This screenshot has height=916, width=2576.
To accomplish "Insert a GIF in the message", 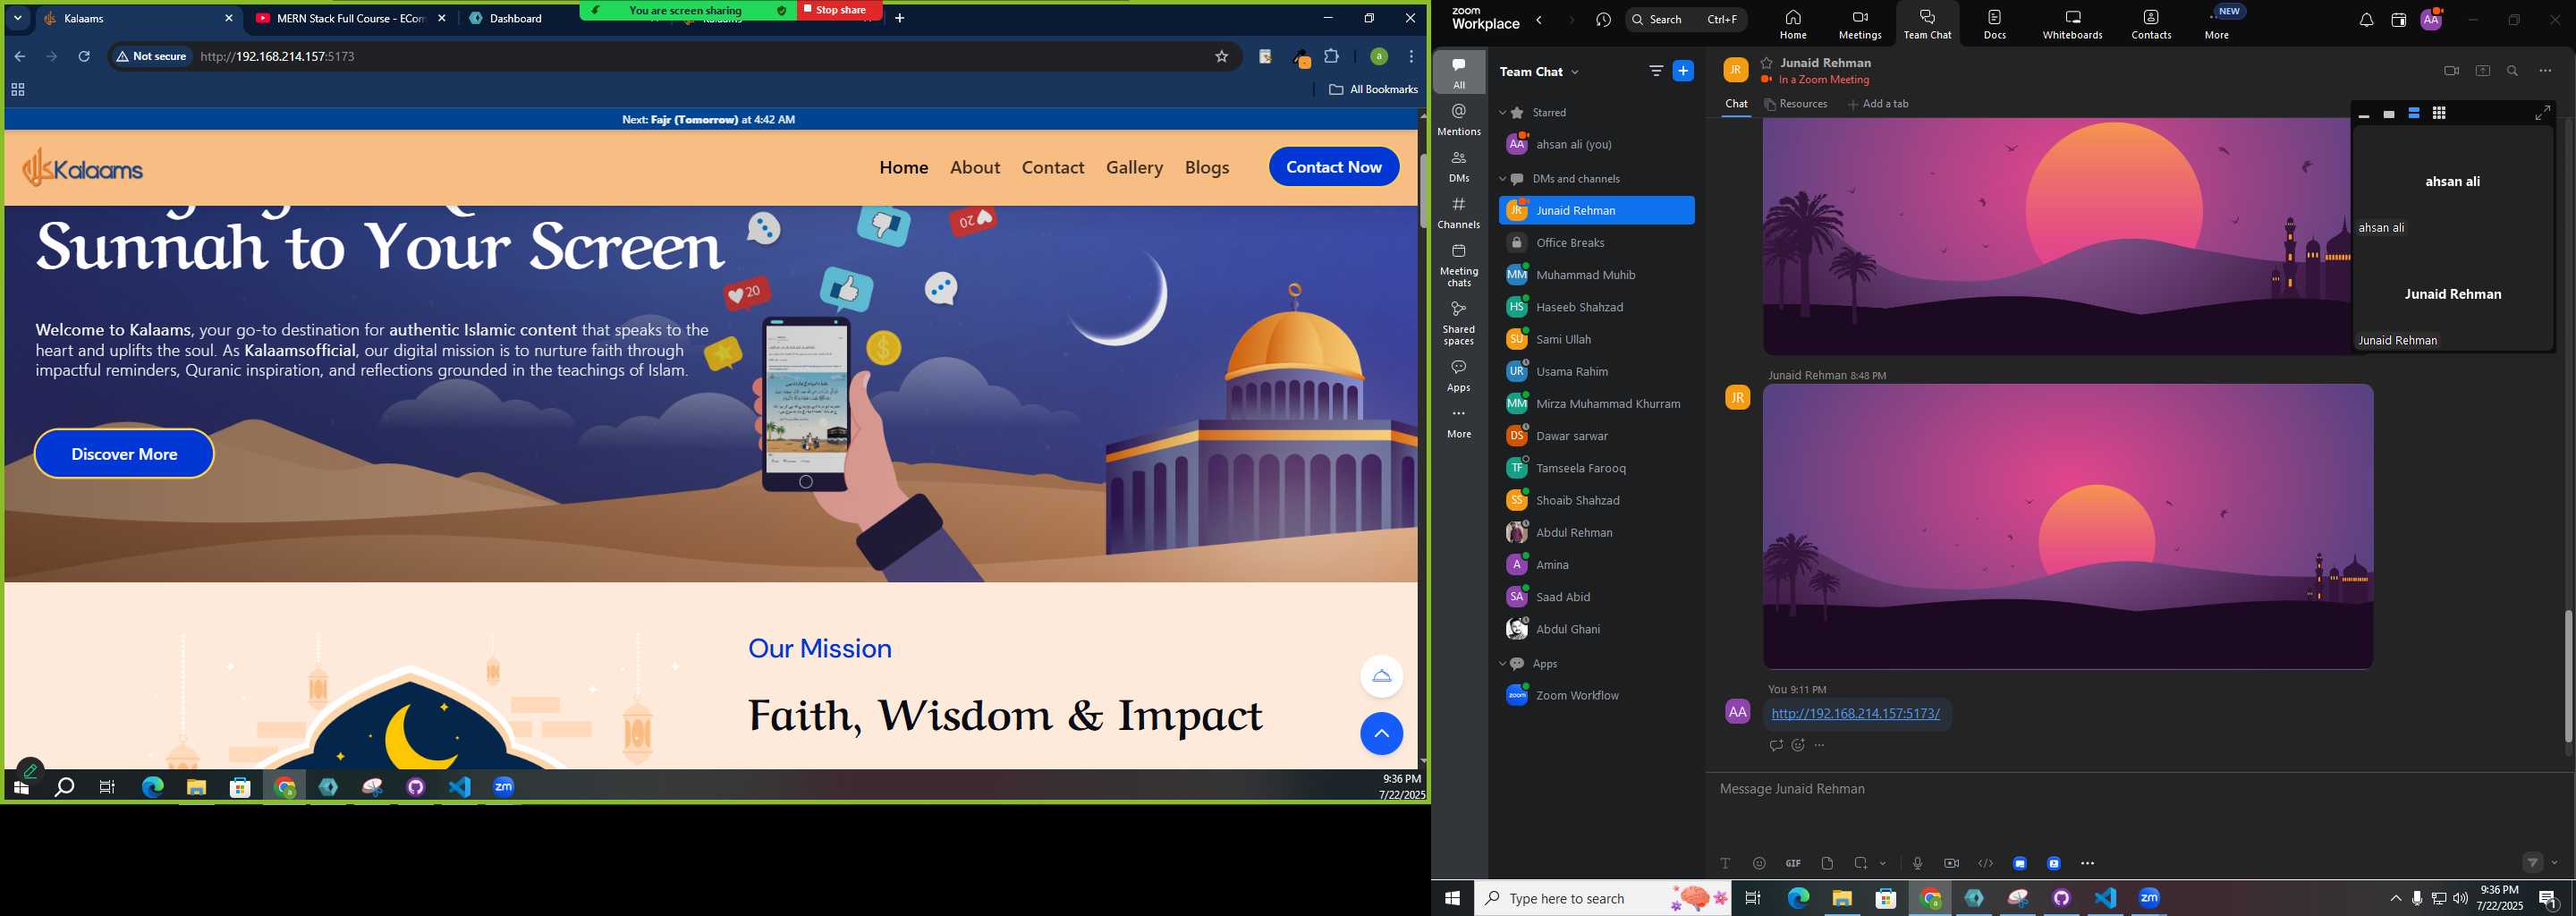I will 1793,863.
